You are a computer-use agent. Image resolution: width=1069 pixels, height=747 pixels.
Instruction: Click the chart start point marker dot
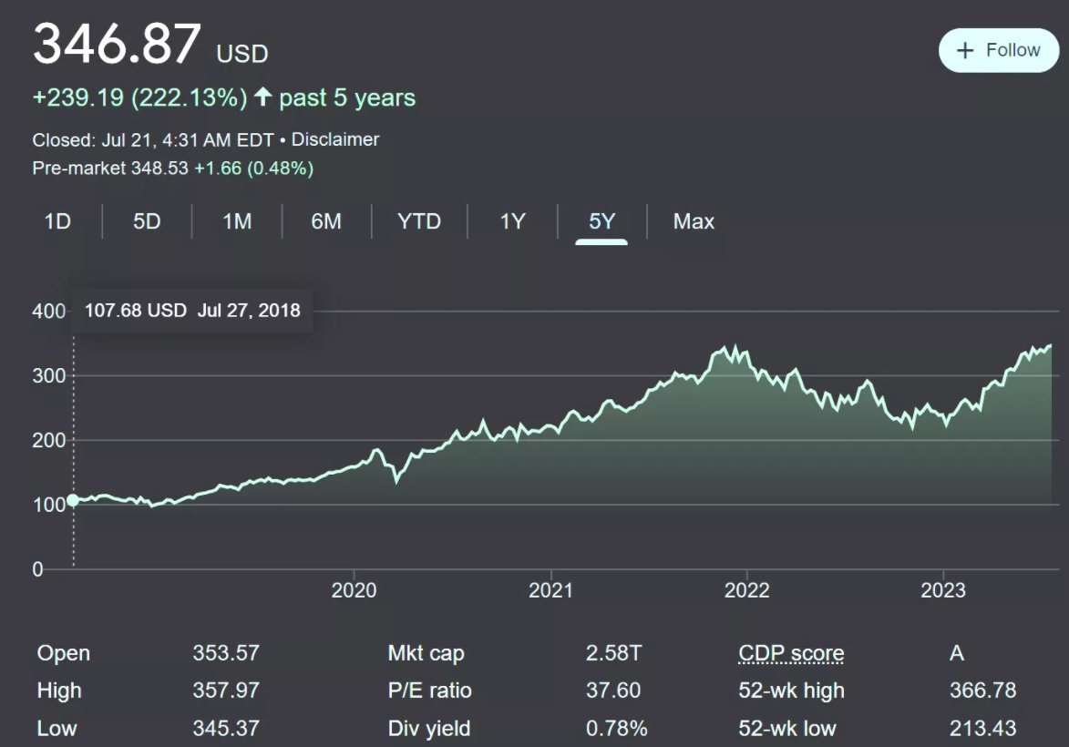(73, 499)
